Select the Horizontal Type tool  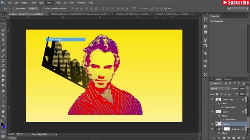click(3, 96)
